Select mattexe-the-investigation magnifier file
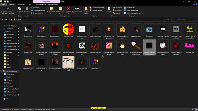The image size is (198, 111). [136, 47]
